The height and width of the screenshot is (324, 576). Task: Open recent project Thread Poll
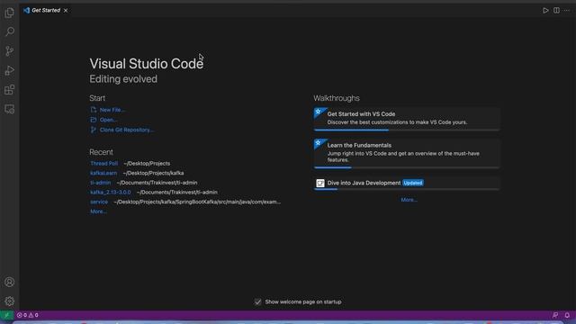(x=104, y=164)
